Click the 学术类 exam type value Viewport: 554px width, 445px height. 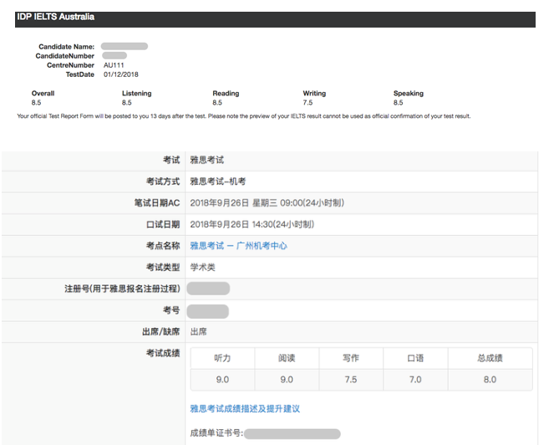(x=205, y=268)
